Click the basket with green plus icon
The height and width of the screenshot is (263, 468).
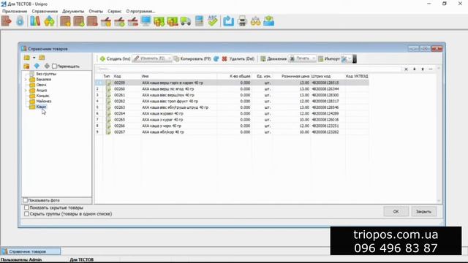[x=119, y=21]
